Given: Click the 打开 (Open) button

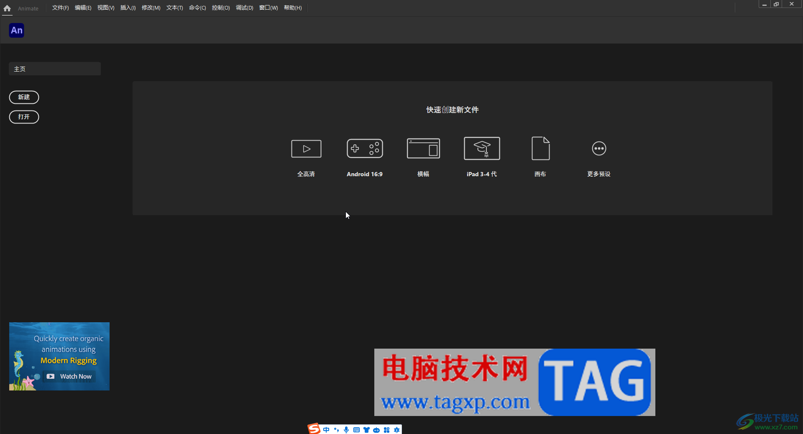Looking at the screenshot, I should click(24, 117).
